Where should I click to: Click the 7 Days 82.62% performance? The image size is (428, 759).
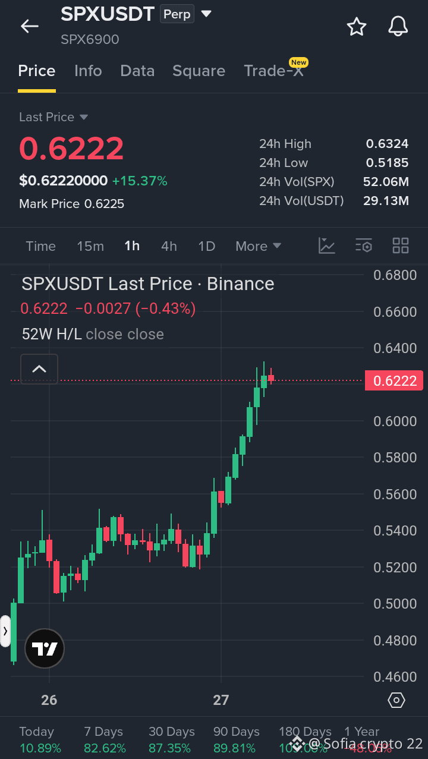105,739
